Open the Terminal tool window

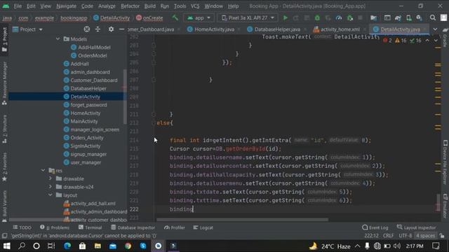click(90, 227)
